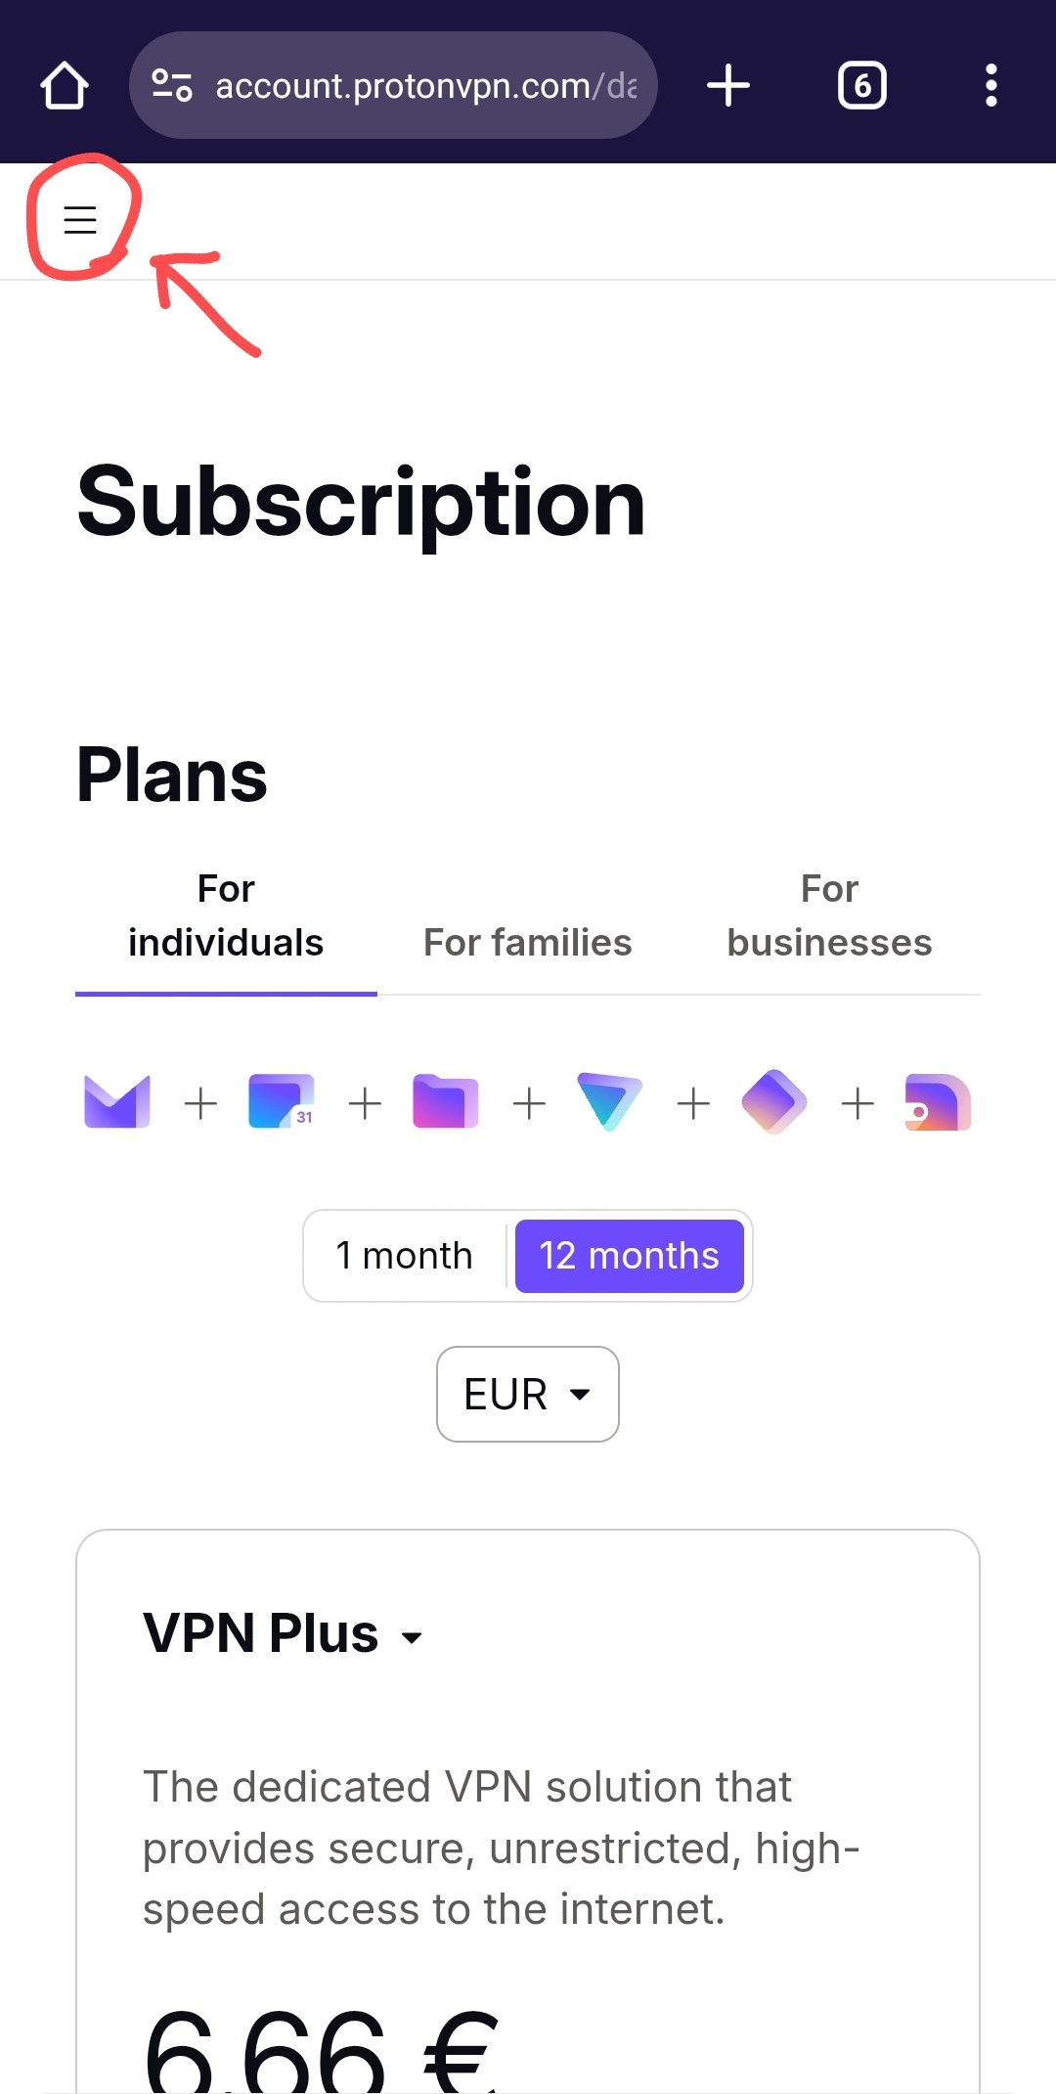Viewport: 1056px width, 2094px height.
Task: Select the 12 months billing option
Action: pyautogui.click(x=629, y=1255)
